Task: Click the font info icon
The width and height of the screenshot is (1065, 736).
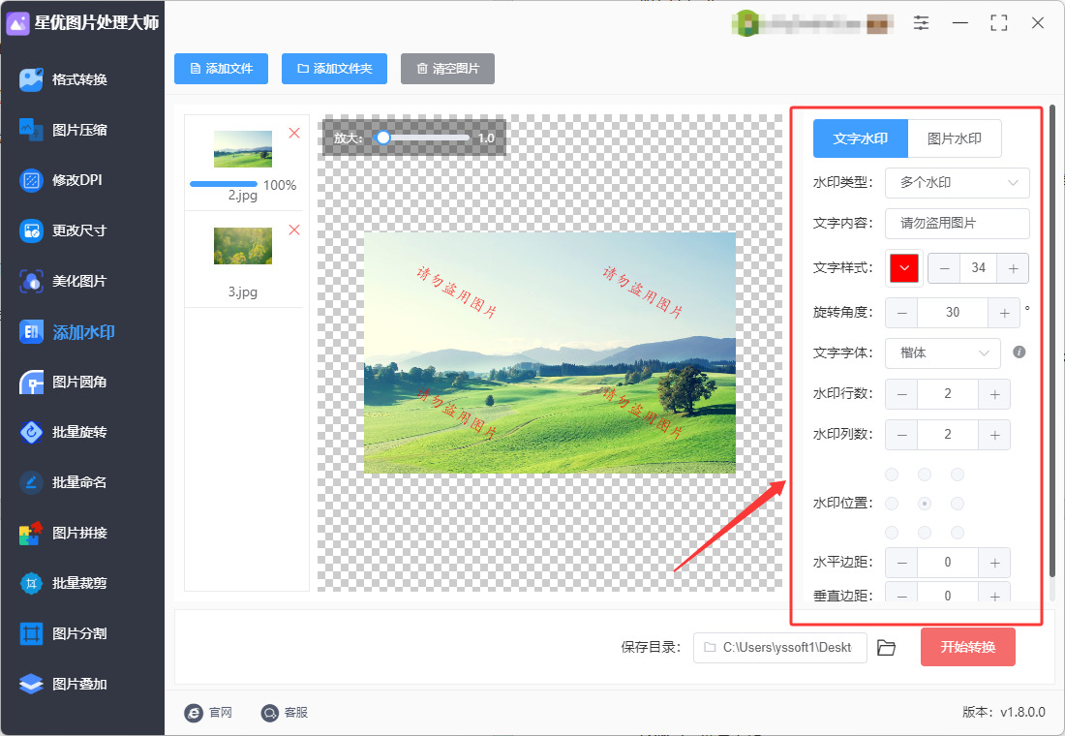Action: (x=1019, y=353)
